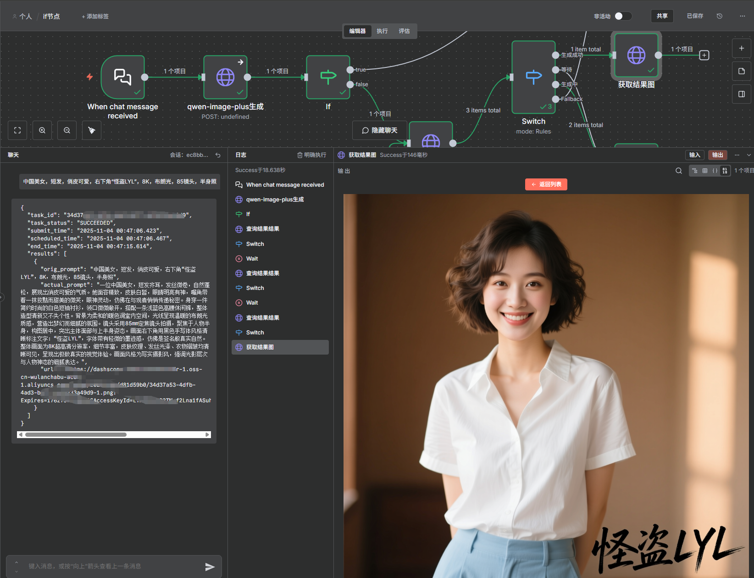Select the qwen-image-plus生成 HTTP node
This screenshot has width=754, height=578.
click(x=225, y=77)
